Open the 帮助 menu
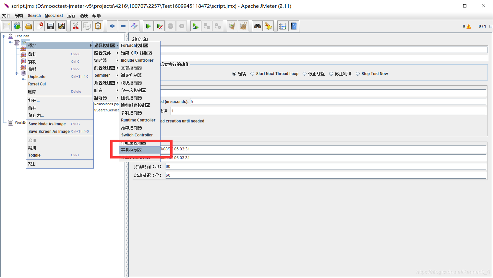The image size is (493, 278). pos(97,16)
